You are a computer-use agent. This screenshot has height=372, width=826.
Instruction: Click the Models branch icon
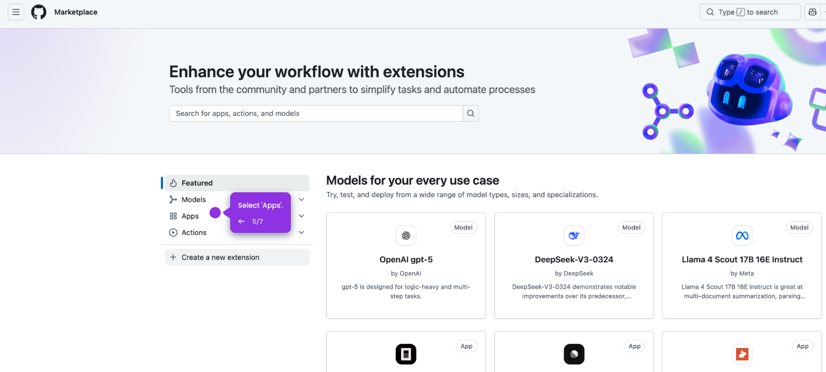[x=173, y=199]
